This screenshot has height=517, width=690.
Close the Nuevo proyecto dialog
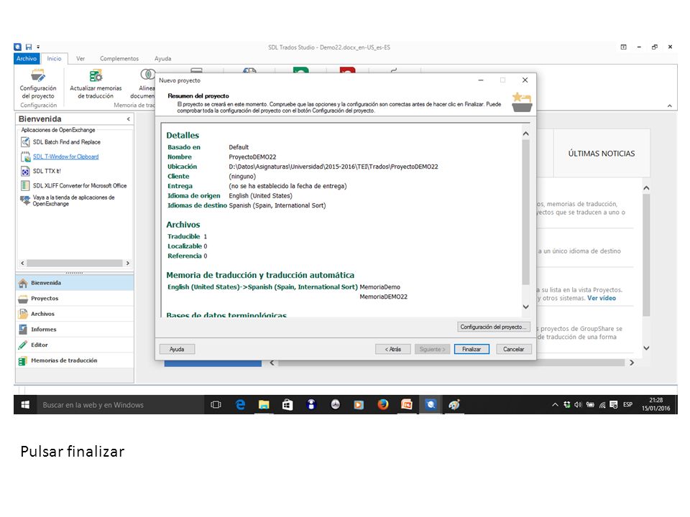click(525, 80)
